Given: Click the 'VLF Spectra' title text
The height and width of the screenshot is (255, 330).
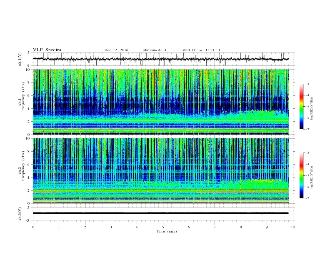Looking at the screenshot, I should pos(47,50).
